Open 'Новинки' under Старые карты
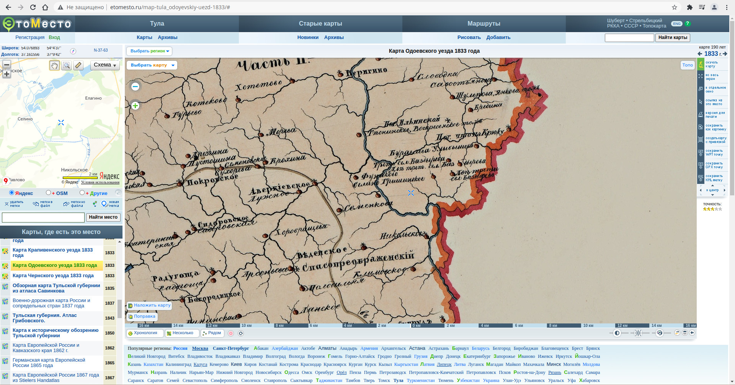Viewport: 735px width, 385px height. 308,37
